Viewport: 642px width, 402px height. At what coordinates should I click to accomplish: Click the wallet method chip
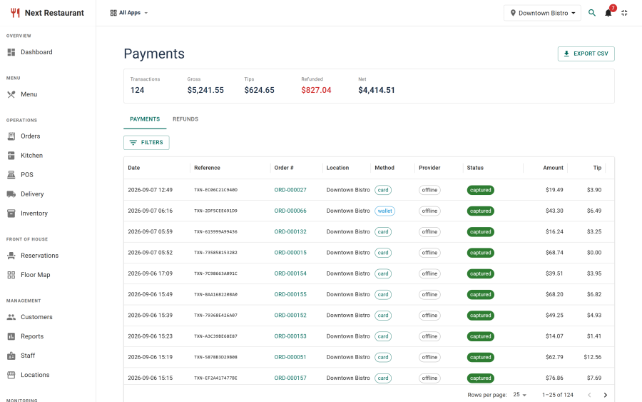385,211
